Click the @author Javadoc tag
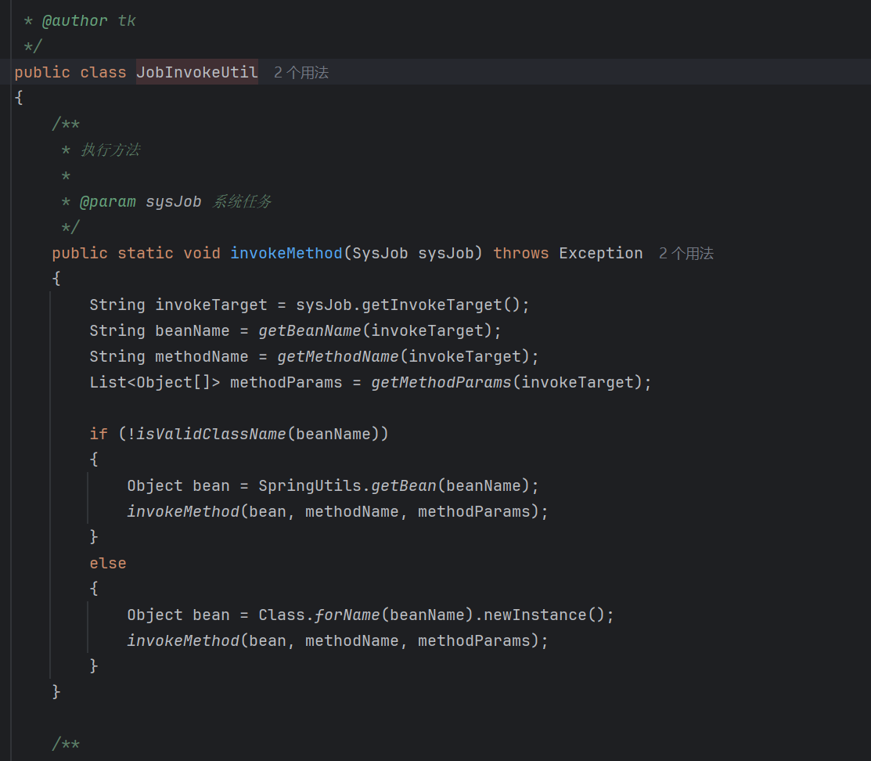Image resolution: width=871 pixels, height=761 pixels. pyautogui.click(x=74, y=21)
